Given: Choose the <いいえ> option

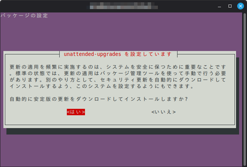Looking at the screenshot, I should click(164, 112).
